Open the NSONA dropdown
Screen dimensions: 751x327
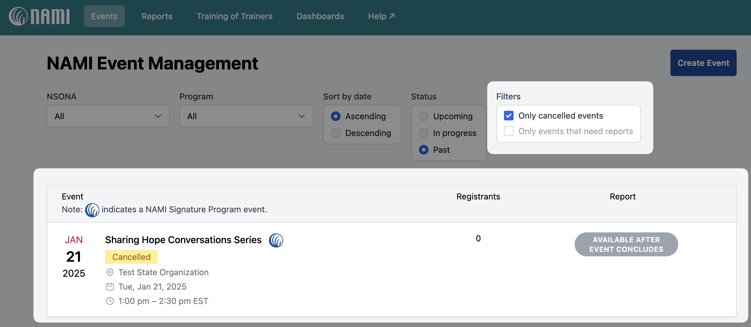tap(108, 116)
